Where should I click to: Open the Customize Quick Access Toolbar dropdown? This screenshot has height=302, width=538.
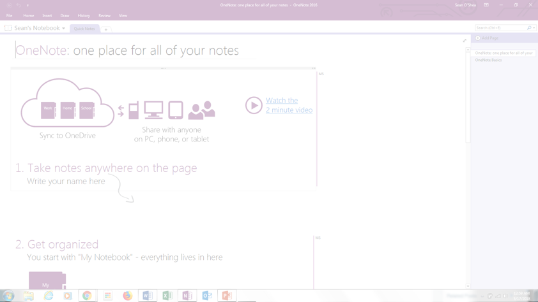(27, 6)
